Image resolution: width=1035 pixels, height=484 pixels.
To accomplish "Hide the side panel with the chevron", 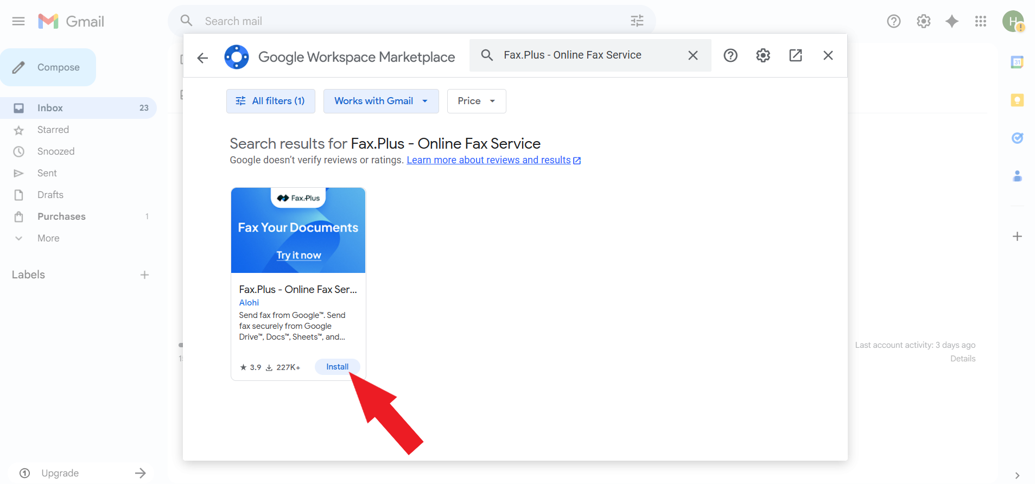I will 1017,475.
